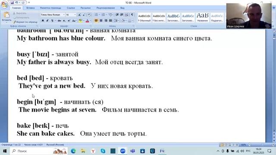This screenshot has height=155, width=276.
Task: Apply Подзаголовок (Subtitle) style
Action: coord(217,18)
